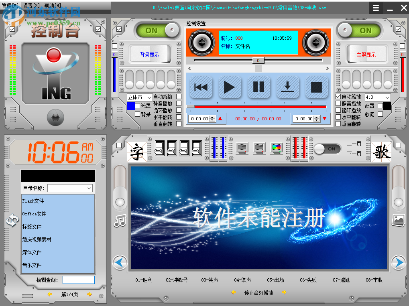Click the first monitor screen icon
This screenshot has height=306, width=409.
coord(242,148)
